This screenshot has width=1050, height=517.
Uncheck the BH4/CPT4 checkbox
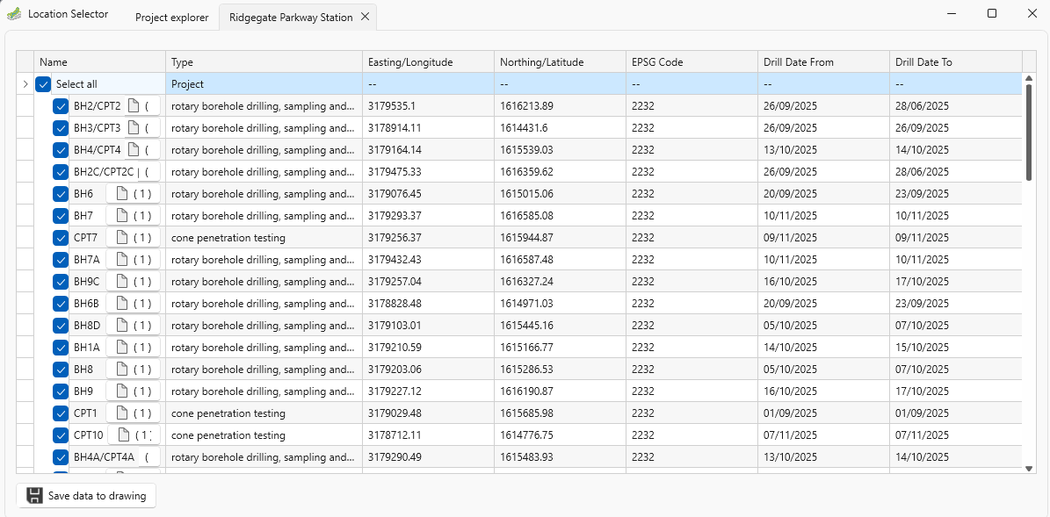[x=61, y=150]
